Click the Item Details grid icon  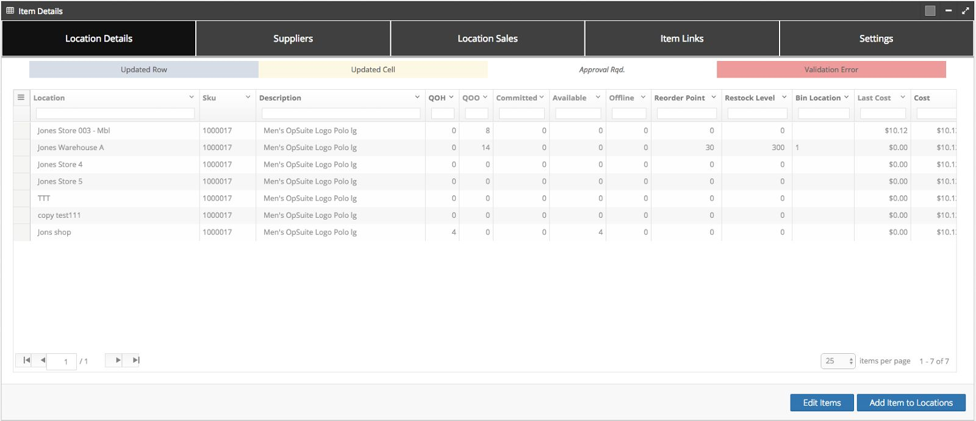pyautogui.click(x=10, y=10)
